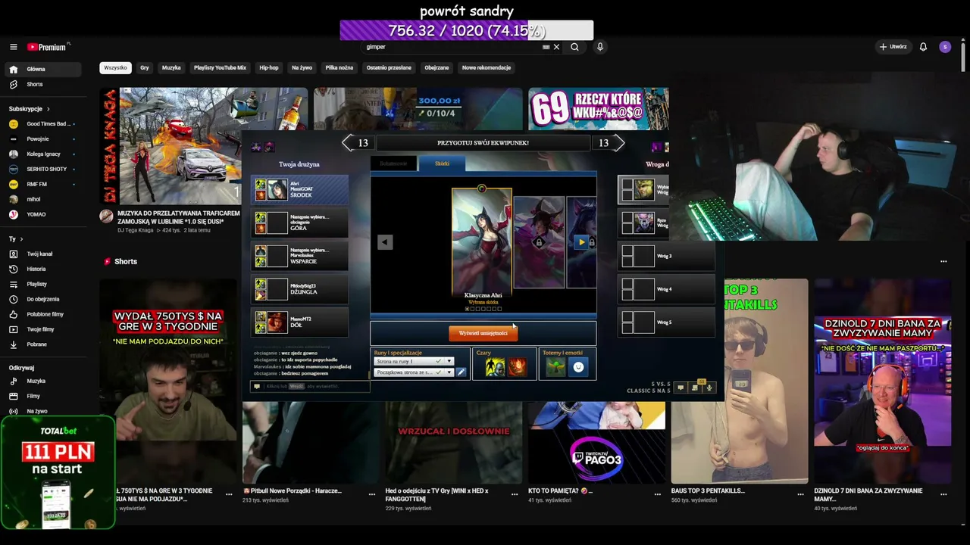Submit search with the magnifier icon
Screen dimensions: 970x545
[574, 47]
